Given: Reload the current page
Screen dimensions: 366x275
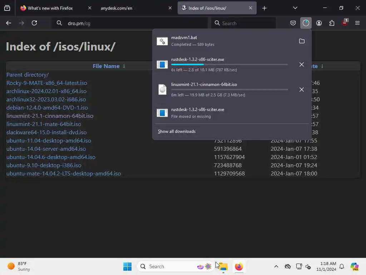Looking at the screenshot, I should pos(34,23).
